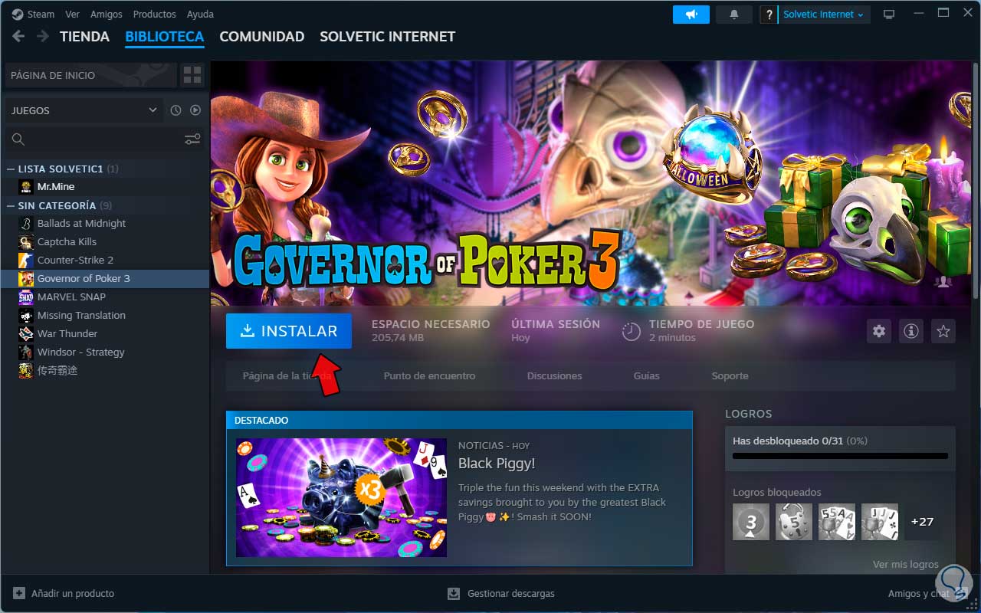Toggle the ready-to-play filter icon
Screen dimensions: 981x613
coord(195,110)
